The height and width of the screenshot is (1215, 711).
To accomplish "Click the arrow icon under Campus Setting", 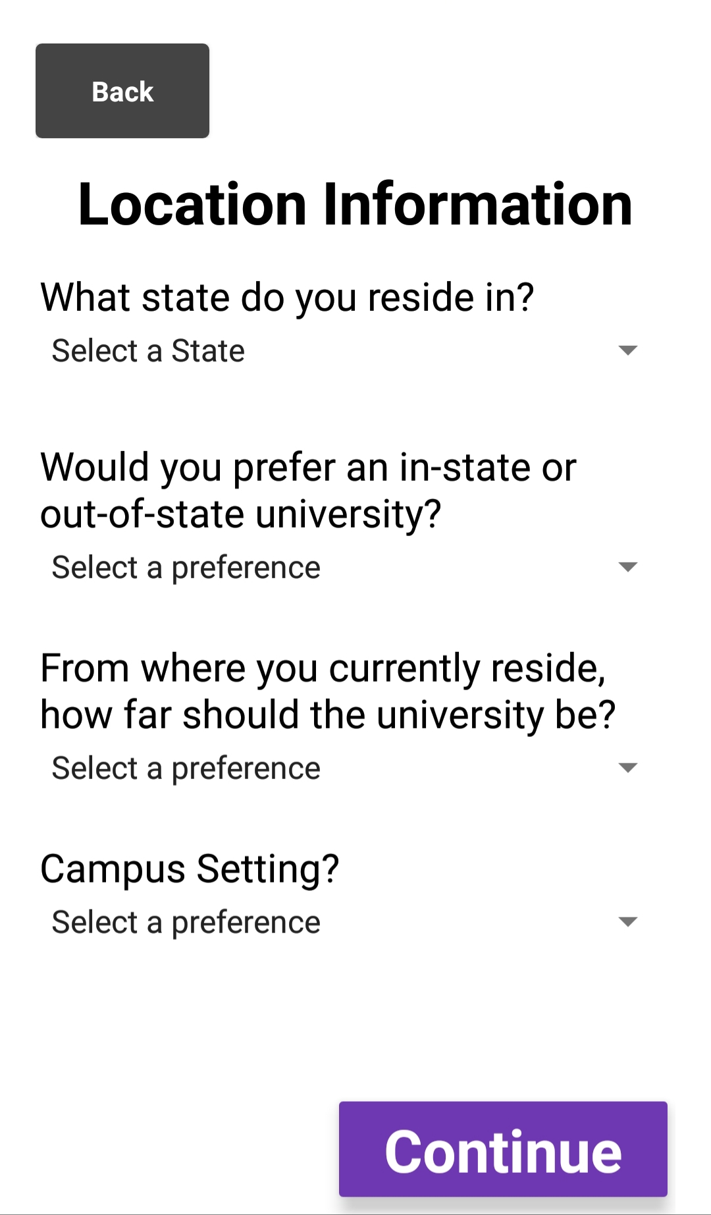I will point(628,922).
